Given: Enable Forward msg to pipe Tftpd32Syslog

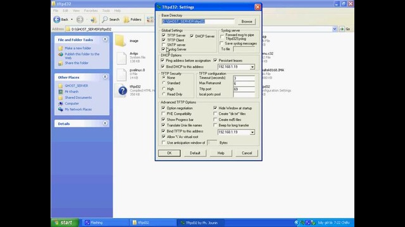Looking at the screenshot, I should 222,37.
